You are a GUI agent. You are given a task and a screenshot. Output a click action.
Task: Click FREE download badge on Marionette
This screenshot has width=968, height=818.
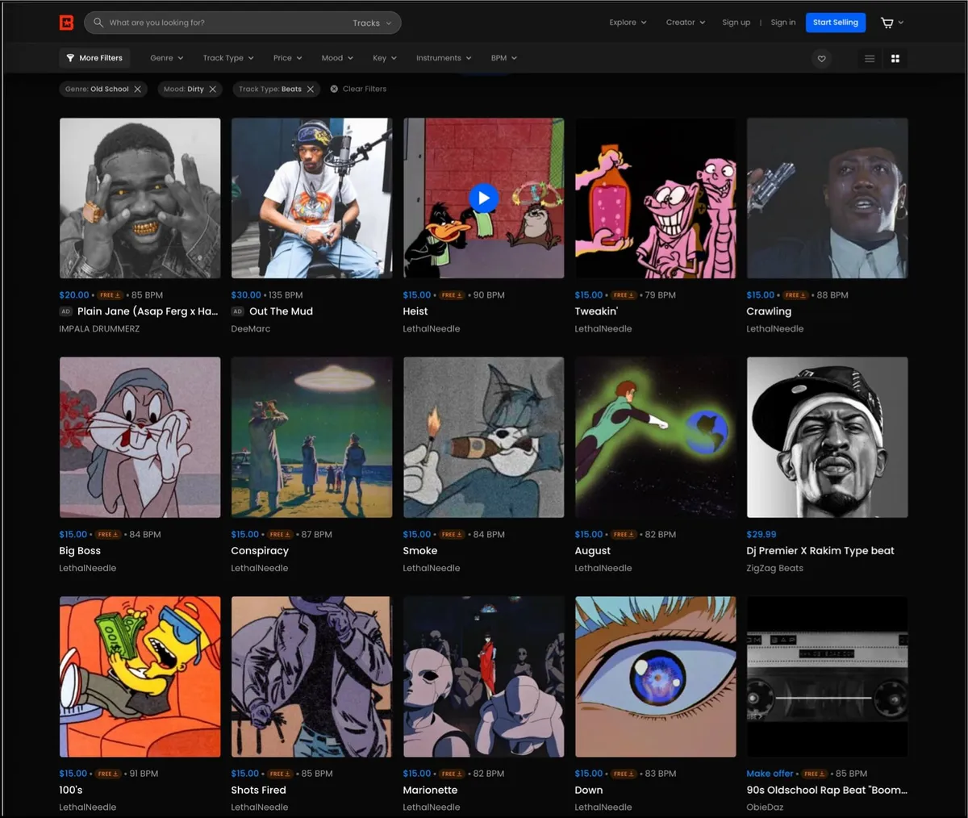pos(451,774)
